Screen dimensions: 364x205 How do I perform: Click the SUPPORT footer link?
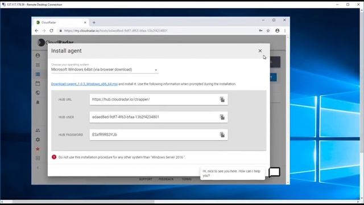(x=146, y=179)
